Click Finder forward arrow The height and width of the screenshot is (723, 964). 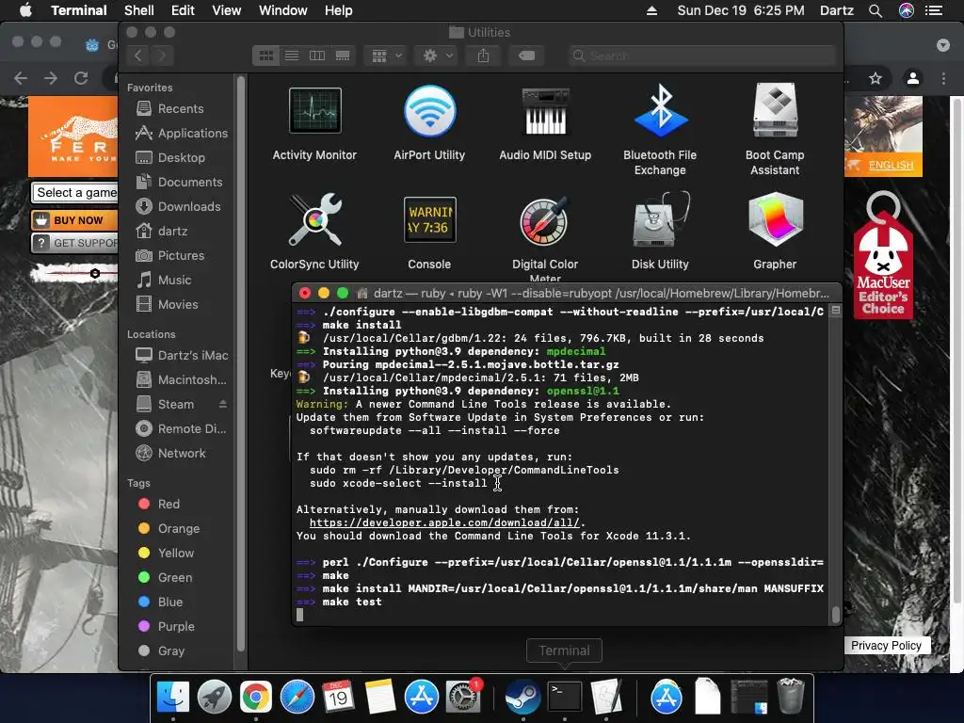coord(162,56)
